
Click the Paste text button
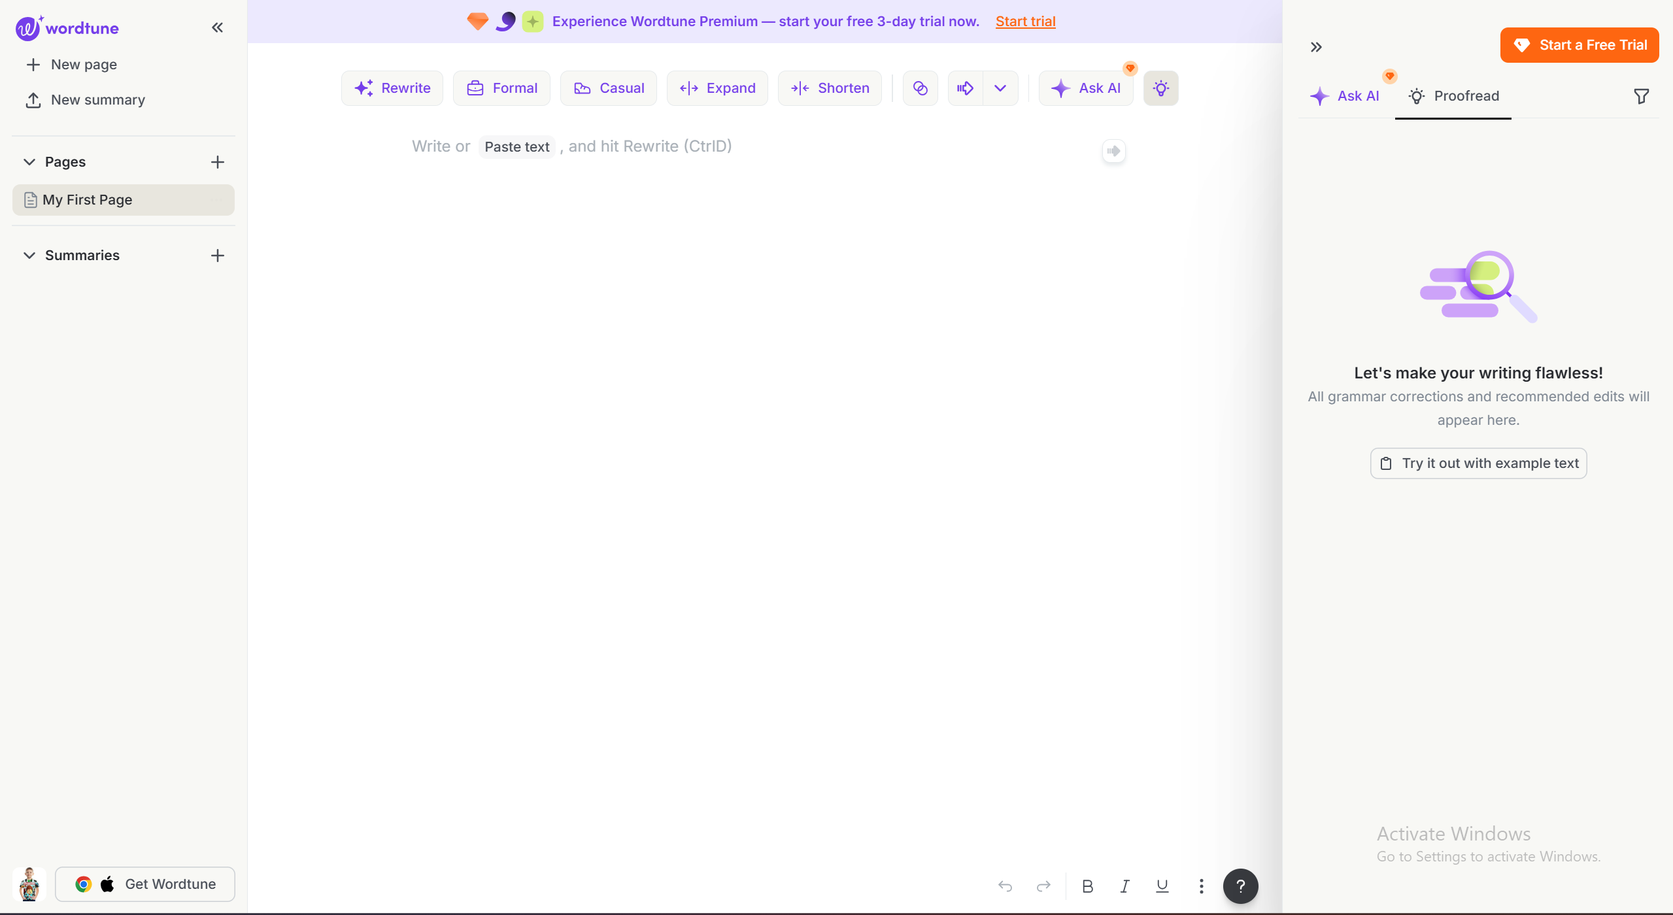tap(516, 146)
